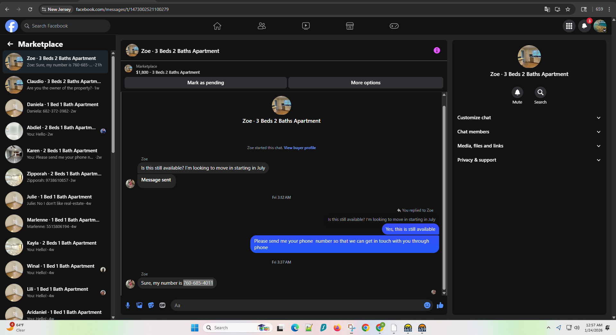
Task: Click the browser address bar URL
Action: (122, 9)
